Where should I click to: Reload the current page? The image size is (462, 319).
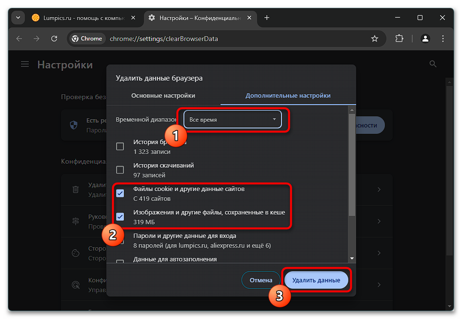coord(54,39)
